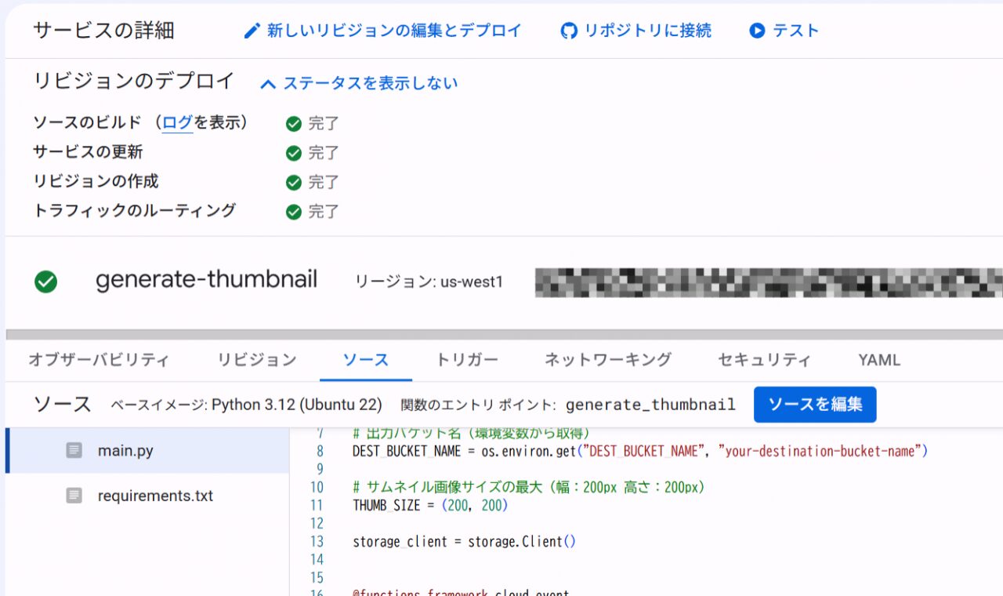Select the ソース tab
The width and height of the screenshot is (1003, 596).
tap(366, 360)
